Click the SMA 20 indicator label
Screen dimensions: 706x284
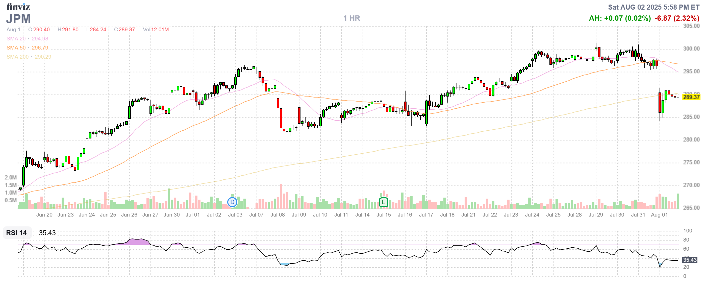[16, 39]
